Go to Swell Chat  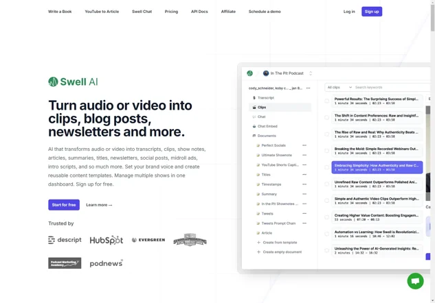click(142, 12)
